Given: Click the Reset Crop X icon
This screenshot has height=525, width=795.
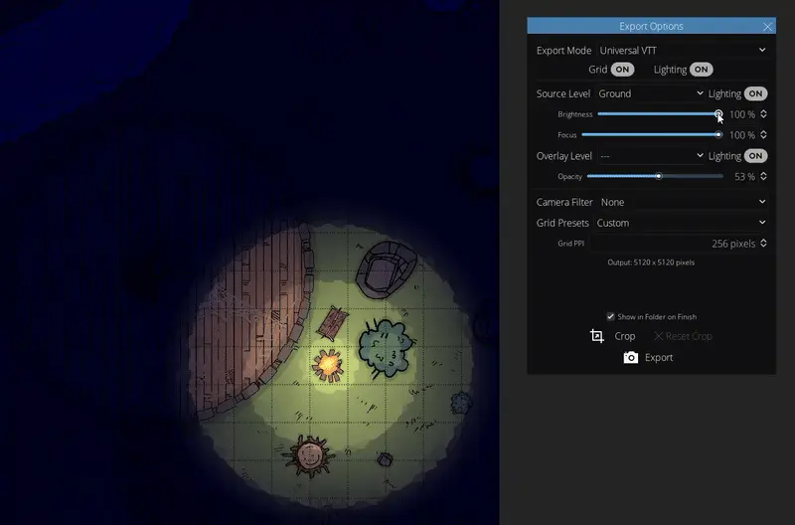Looking at the screenshot, I should pyautogui.click(x=658, y=336).
